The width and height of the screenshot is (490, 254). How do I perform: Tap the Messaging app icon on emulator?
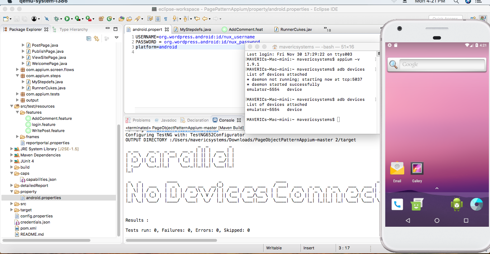pyautogui.click(x=417, y=204)
